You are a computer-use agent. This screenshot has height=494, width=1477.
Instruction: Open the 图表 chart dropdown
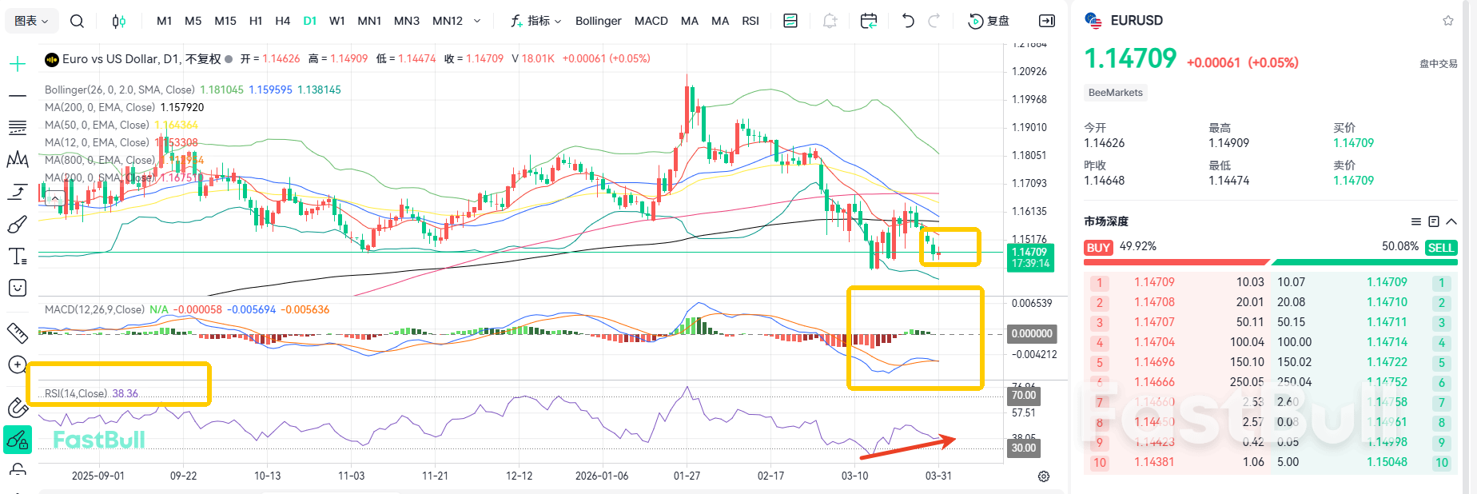point(32,21)
